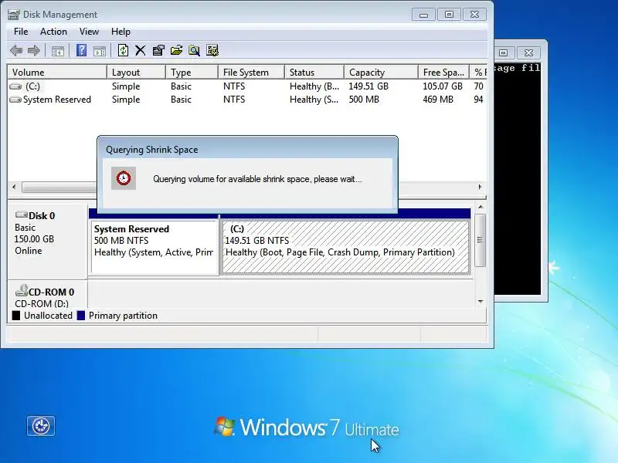
Task: Click the volume list right scroll arrow
Action: (480, 187)
